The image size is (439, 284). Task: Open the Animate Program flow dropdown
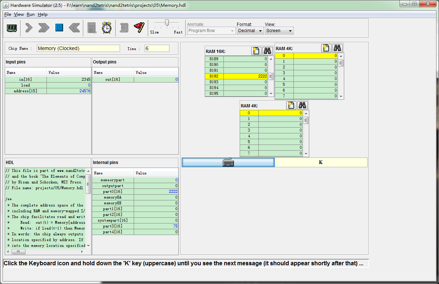(x=211, y=31)
